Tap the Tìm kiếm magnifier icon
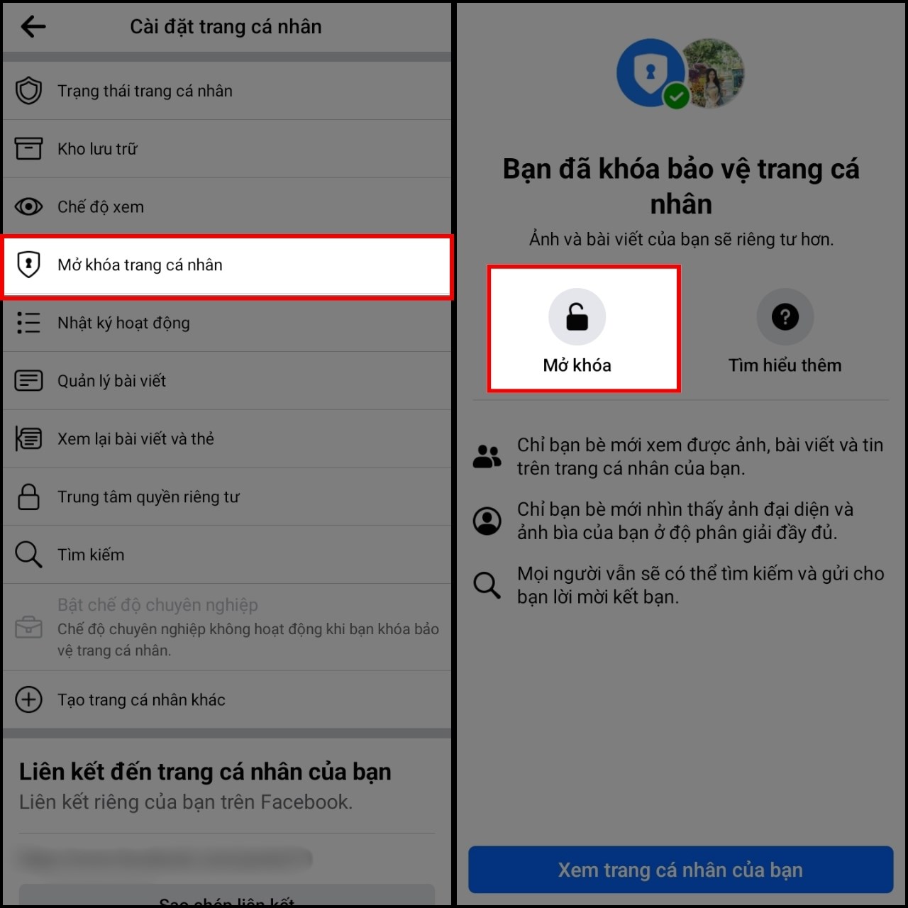Image resolution: width=908 pixels, height=908 pixels. point(28,555)
